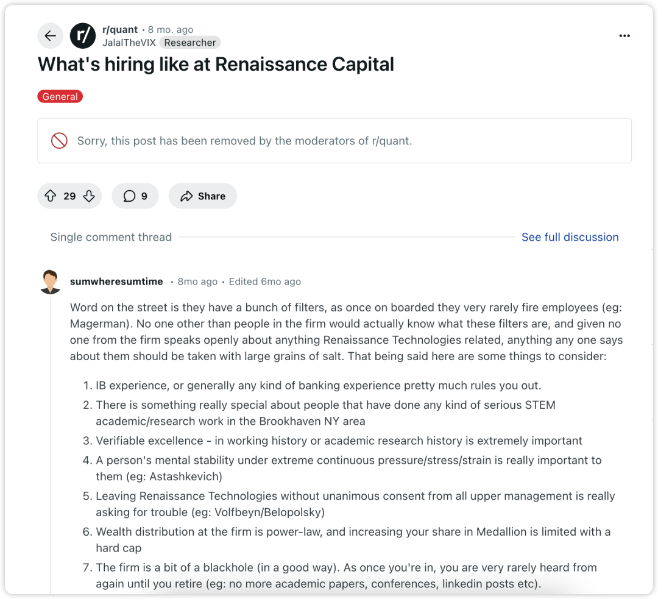
Task: Open the three-dot post options menu
Action: [624, 36]
